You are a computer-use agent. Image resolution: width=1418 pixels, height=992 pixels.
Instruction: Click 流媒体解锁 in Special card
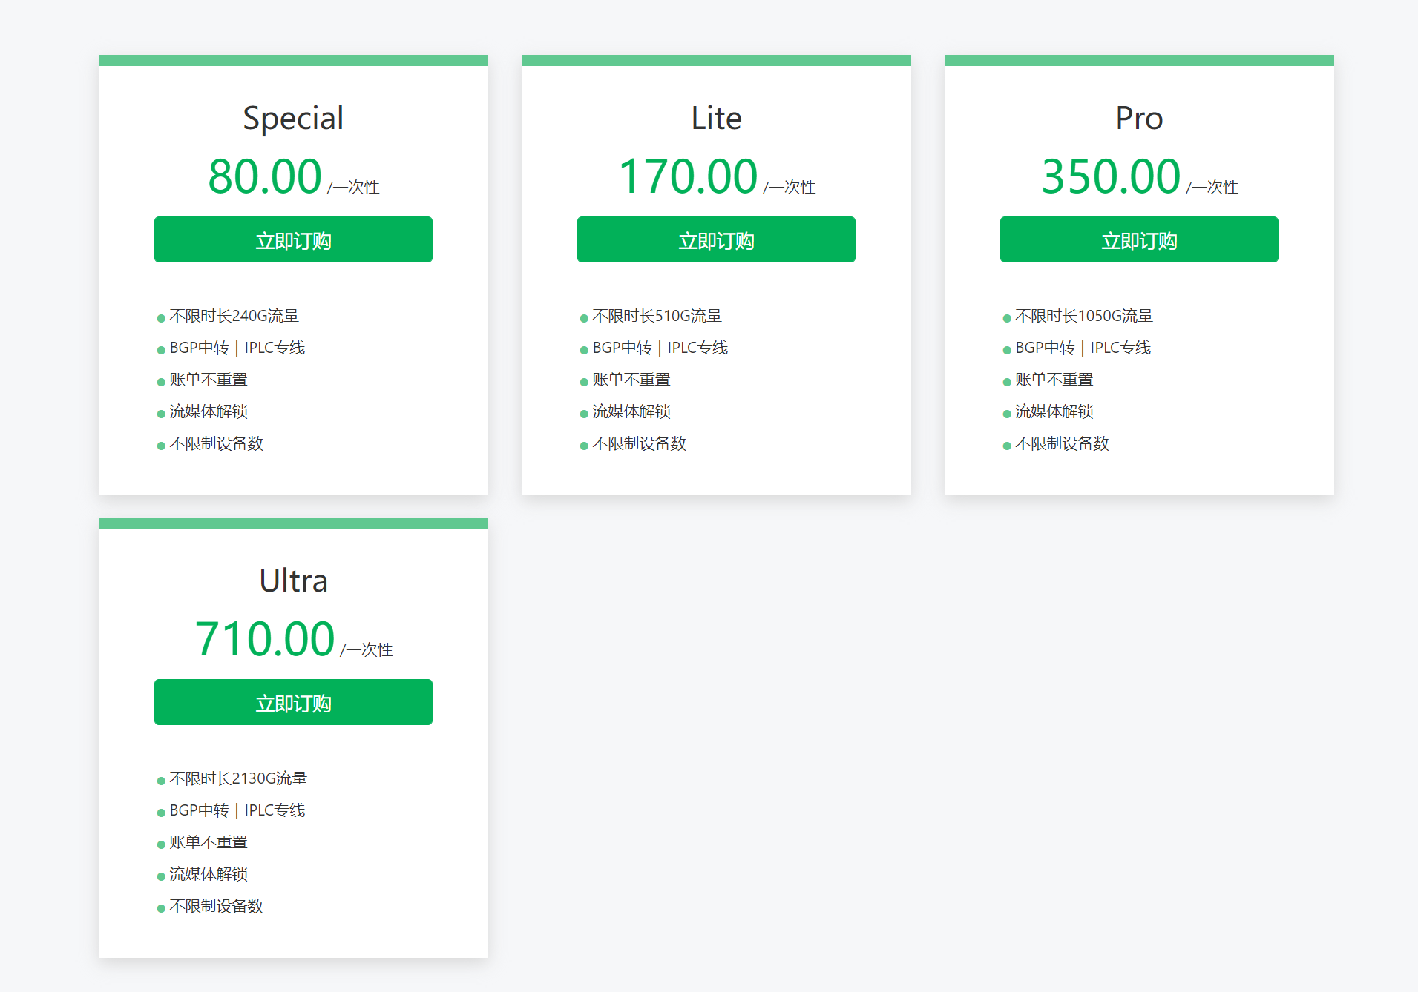click(209, 411)
